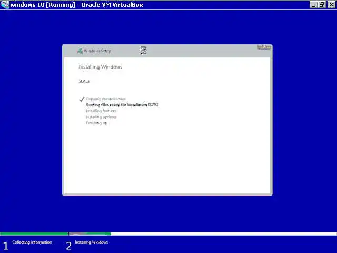Close the VirtualBox VM window
This screenshot has height=253, width=337.
pos(331,5)
